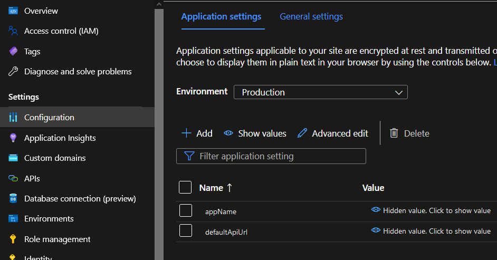Expand the Environment Production dropdown

tap(320, 92)
